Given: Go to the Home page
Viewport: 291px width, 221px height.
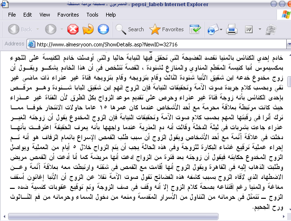Looking at the screenshot, I should [103, 29].
